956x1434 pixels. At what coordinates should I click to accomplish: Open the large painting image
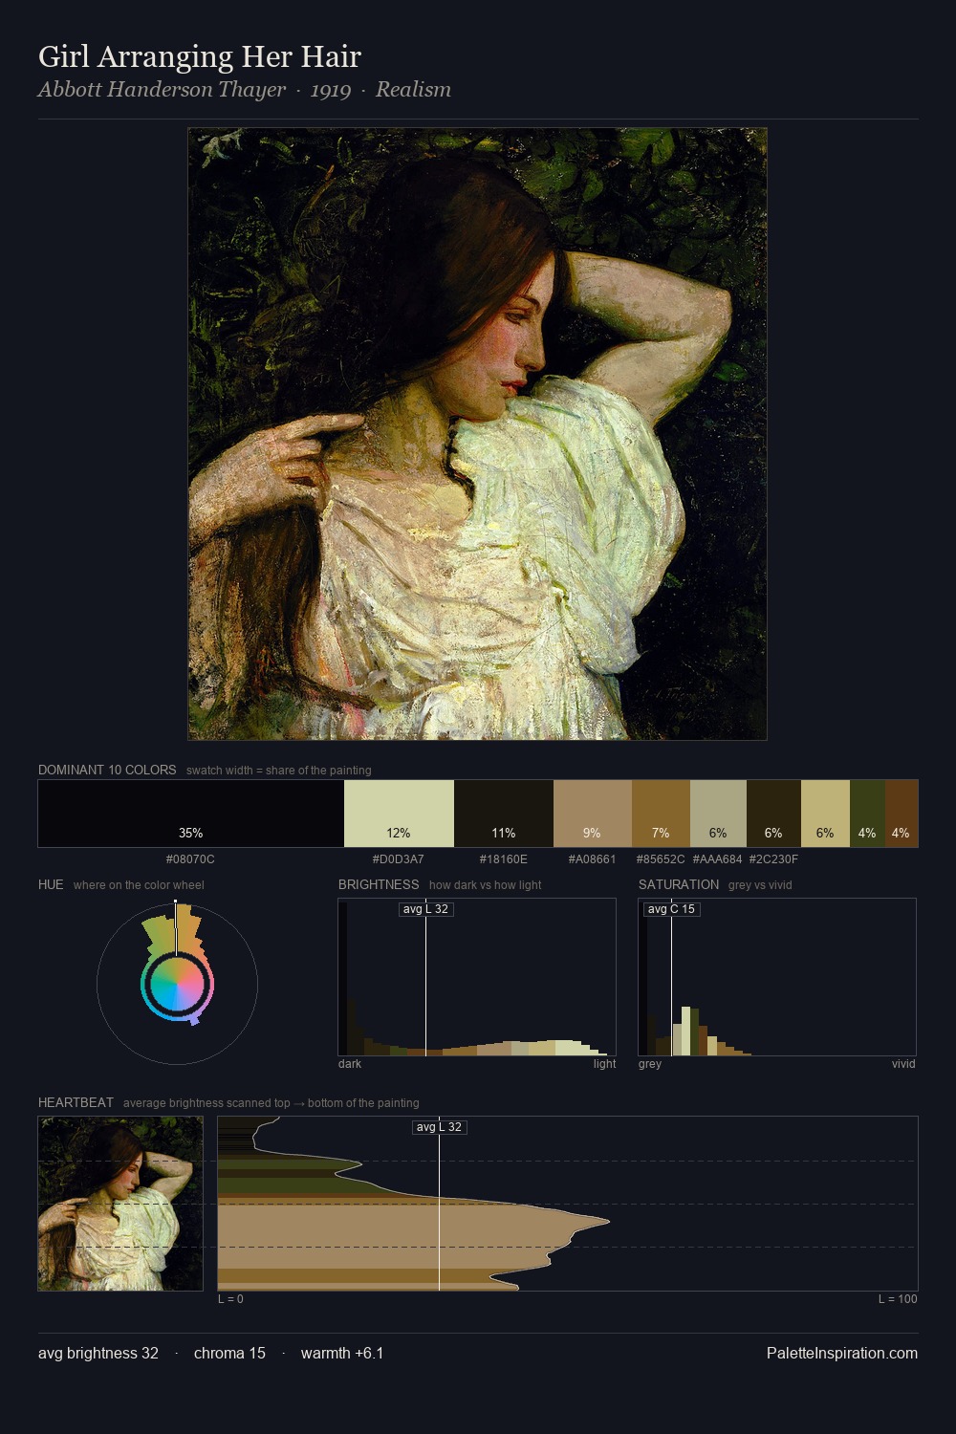(477, 434)
